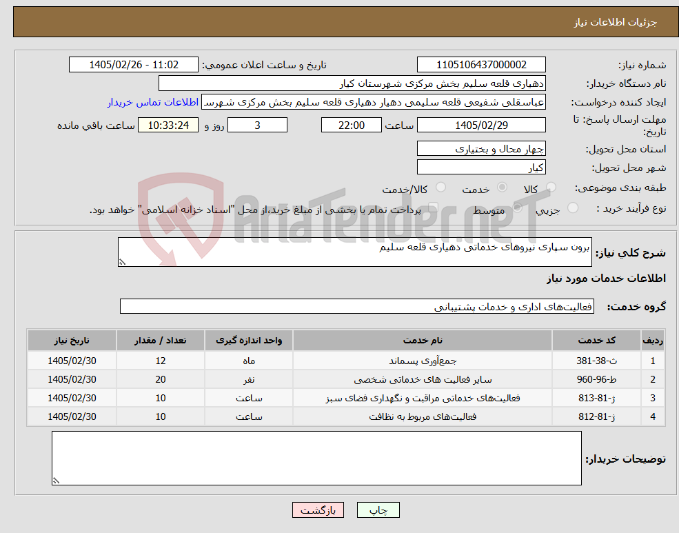Select the کالا/خدمت radio button
679x533 pixels.
point(440,187)
